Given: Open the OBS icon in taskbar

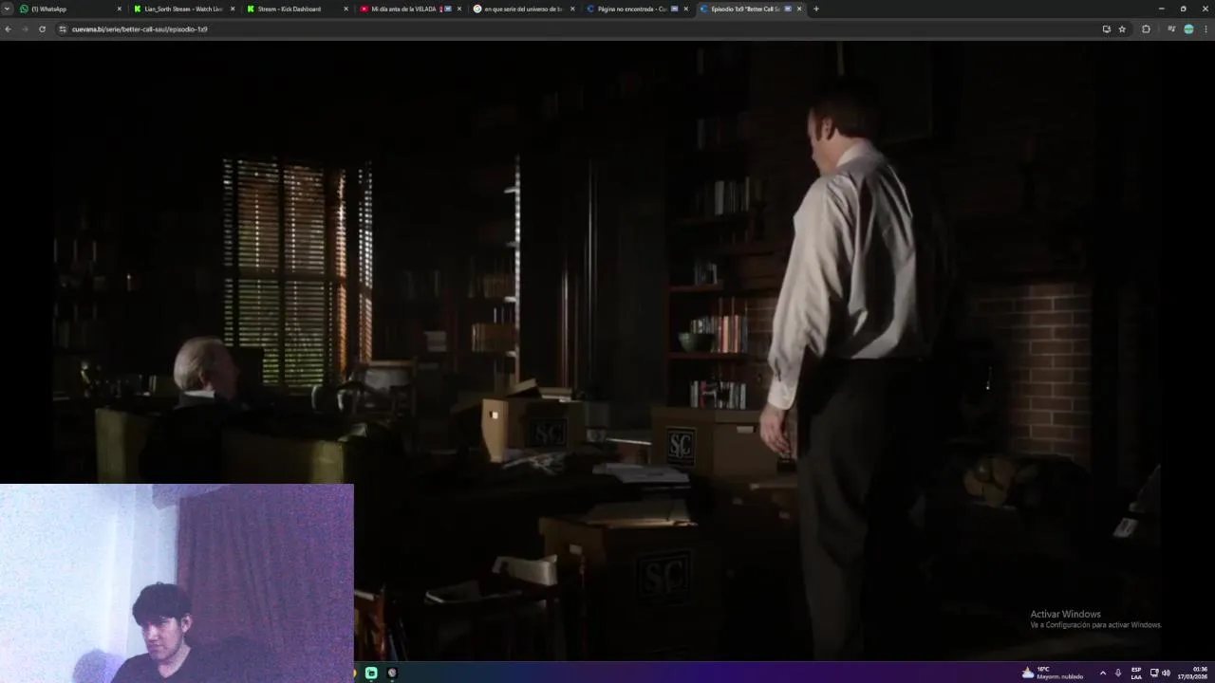Looking at the screenshot, I should (x=392, y=673).
